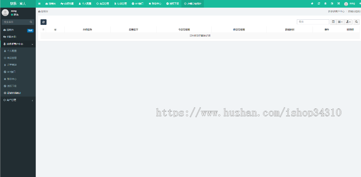This screenshot has width=361, height=177.
Task: Switch to the 授权下载 tab in the top bar
Action: [172, 4]
